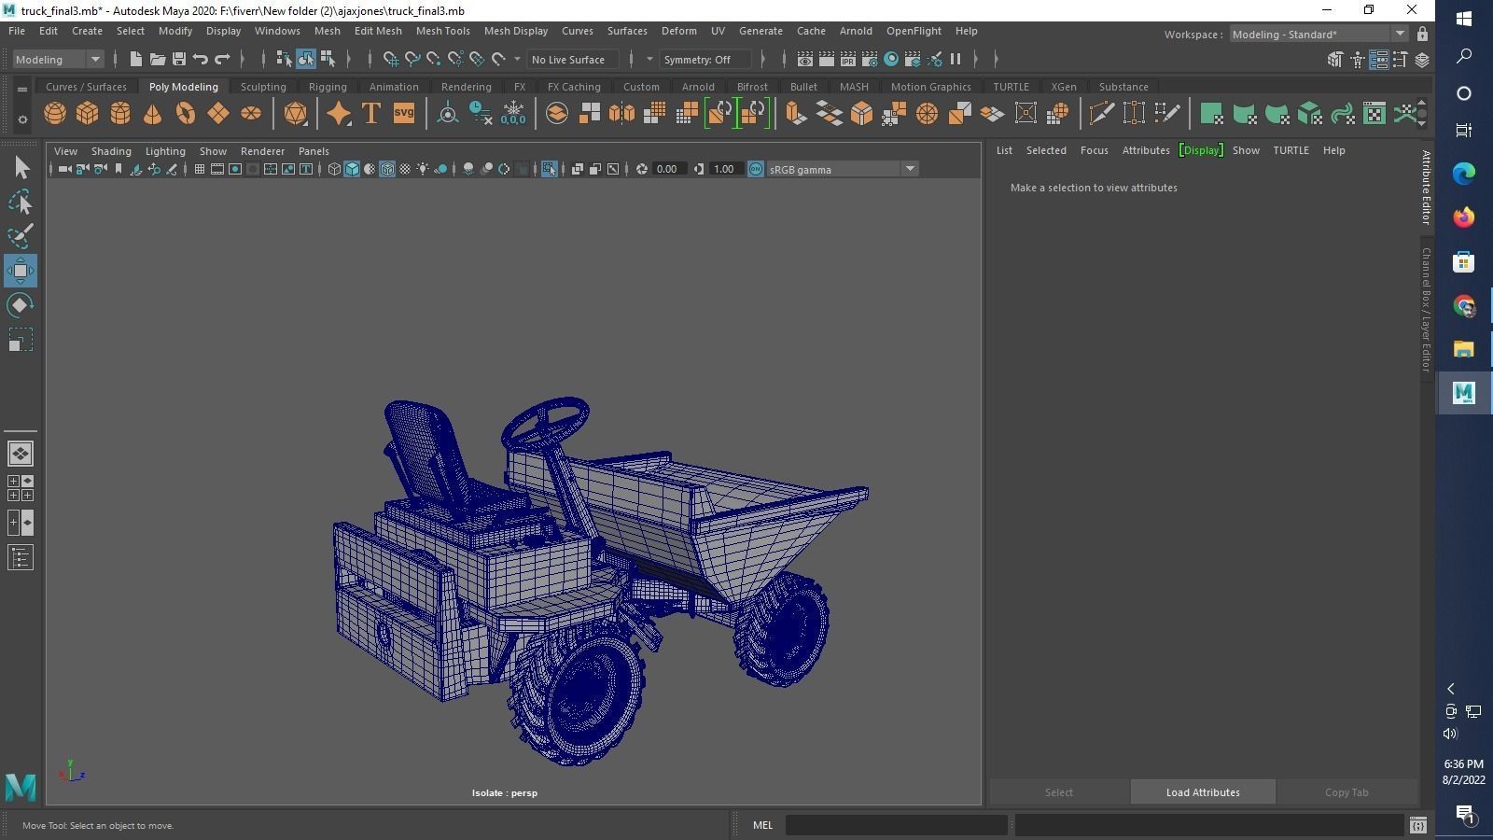Open the Attribute Editor Focus menu
Screen dimensions: 1493x840
click(x=1094, y=150)
